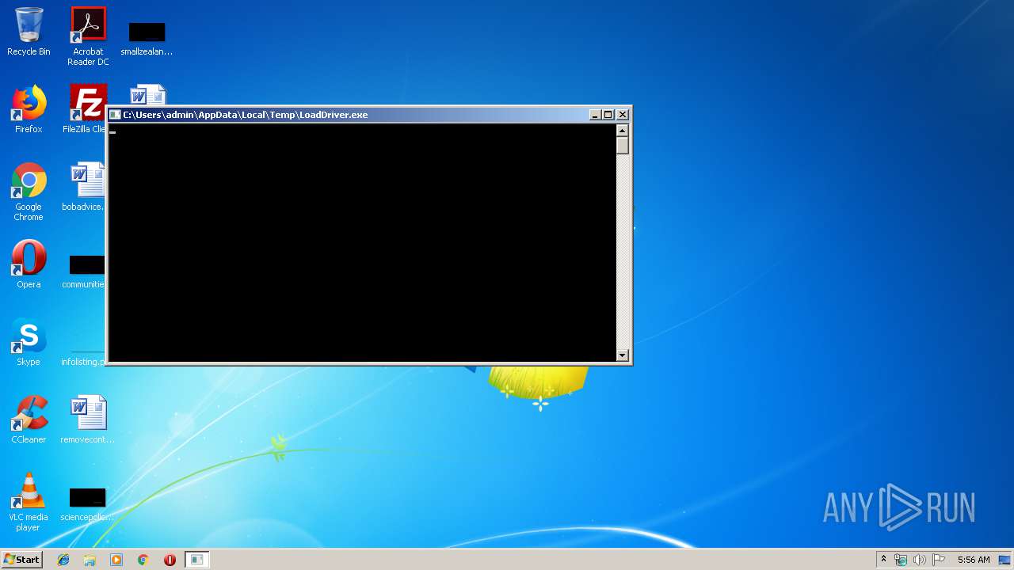Select the sciencepolic file icon

[x=87, y=505]
